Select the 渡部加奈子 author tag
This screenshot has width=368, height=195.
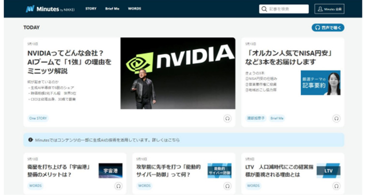tap(256, 118)
